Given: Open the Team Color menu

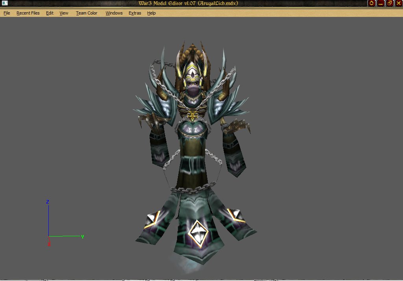Looking at the screenshot, I should pos(87,13).
